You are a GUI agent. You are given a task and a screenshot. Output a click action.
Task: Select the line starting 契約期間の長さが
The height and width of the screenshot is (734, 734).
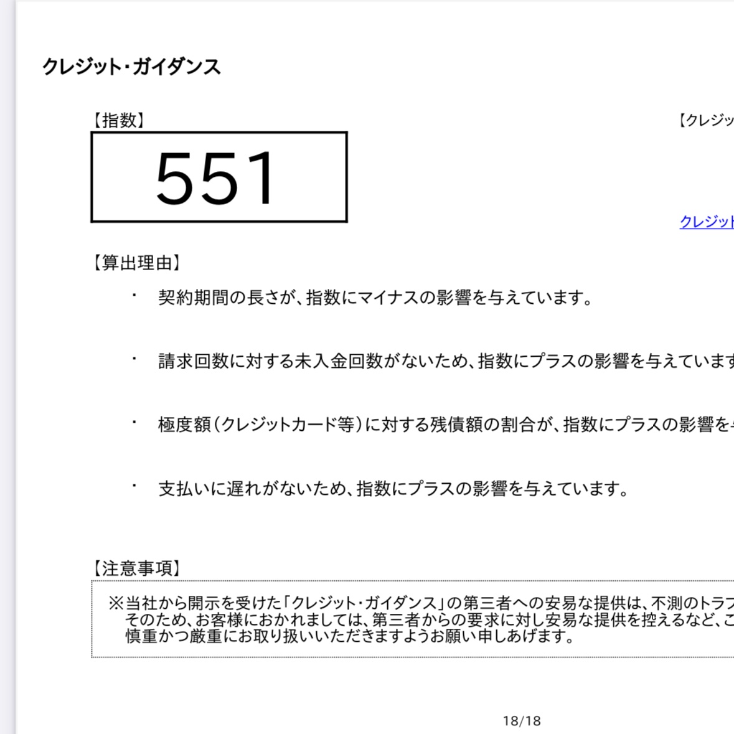(375, 298)
